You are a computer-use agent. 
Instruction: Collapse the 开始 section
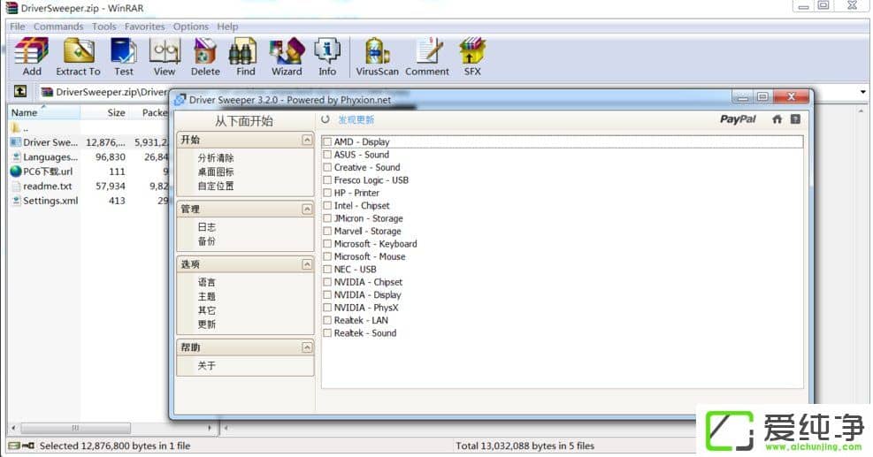[x=307, y=140]
